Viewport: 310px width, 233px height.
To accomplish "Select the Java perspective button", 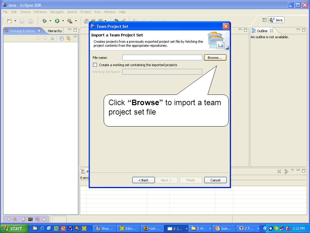I will [276, 20].
